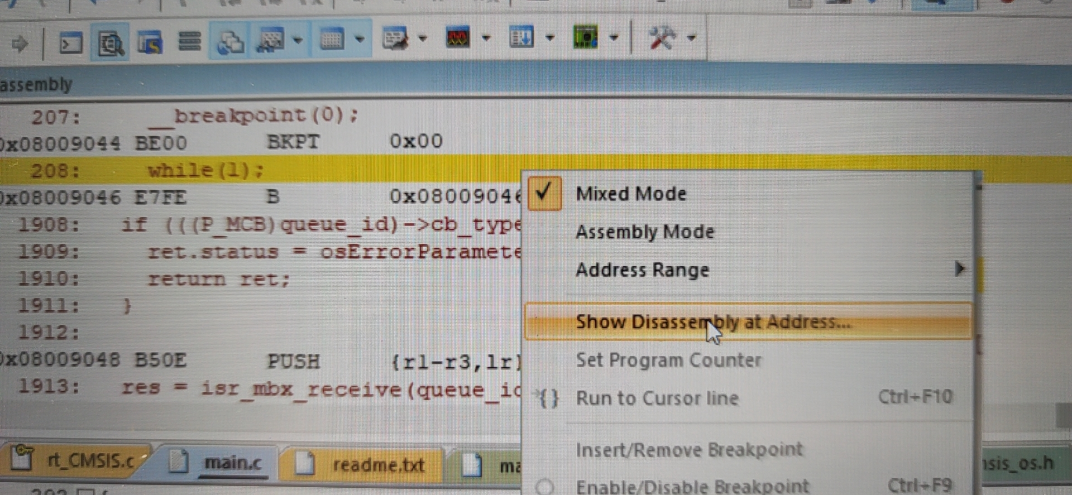Click the System Viewer Windows chip icon
The height and width of the screenshot is (495, 1072).
pyautogui.click(x=585, y=37)
